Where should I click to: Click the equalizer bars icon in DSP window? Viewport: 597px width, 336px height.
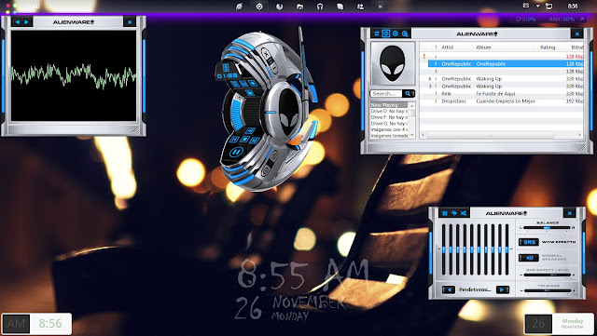pos(445,213)
